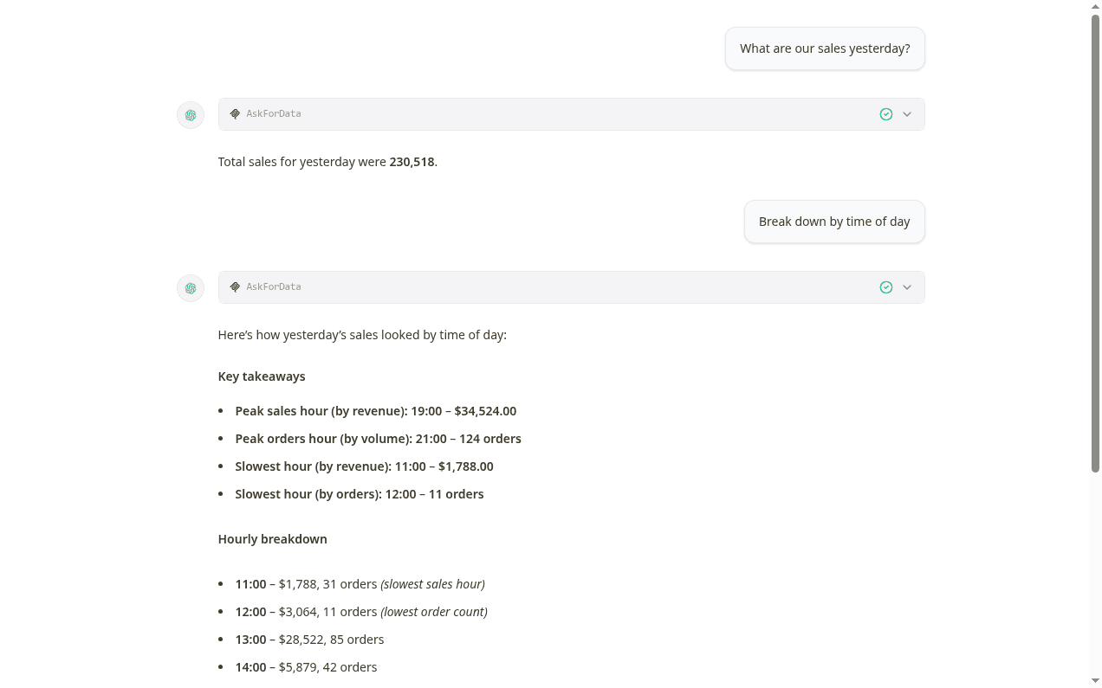Open the chevron next to first success checkmark
1102x688 pixels.
907,113
